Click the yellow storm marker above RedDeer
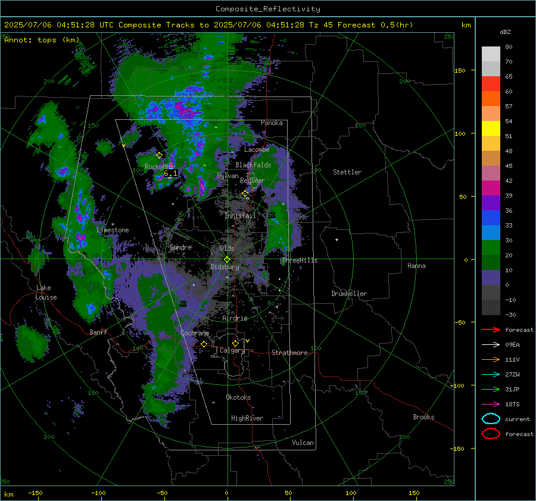 pos(245,194)
